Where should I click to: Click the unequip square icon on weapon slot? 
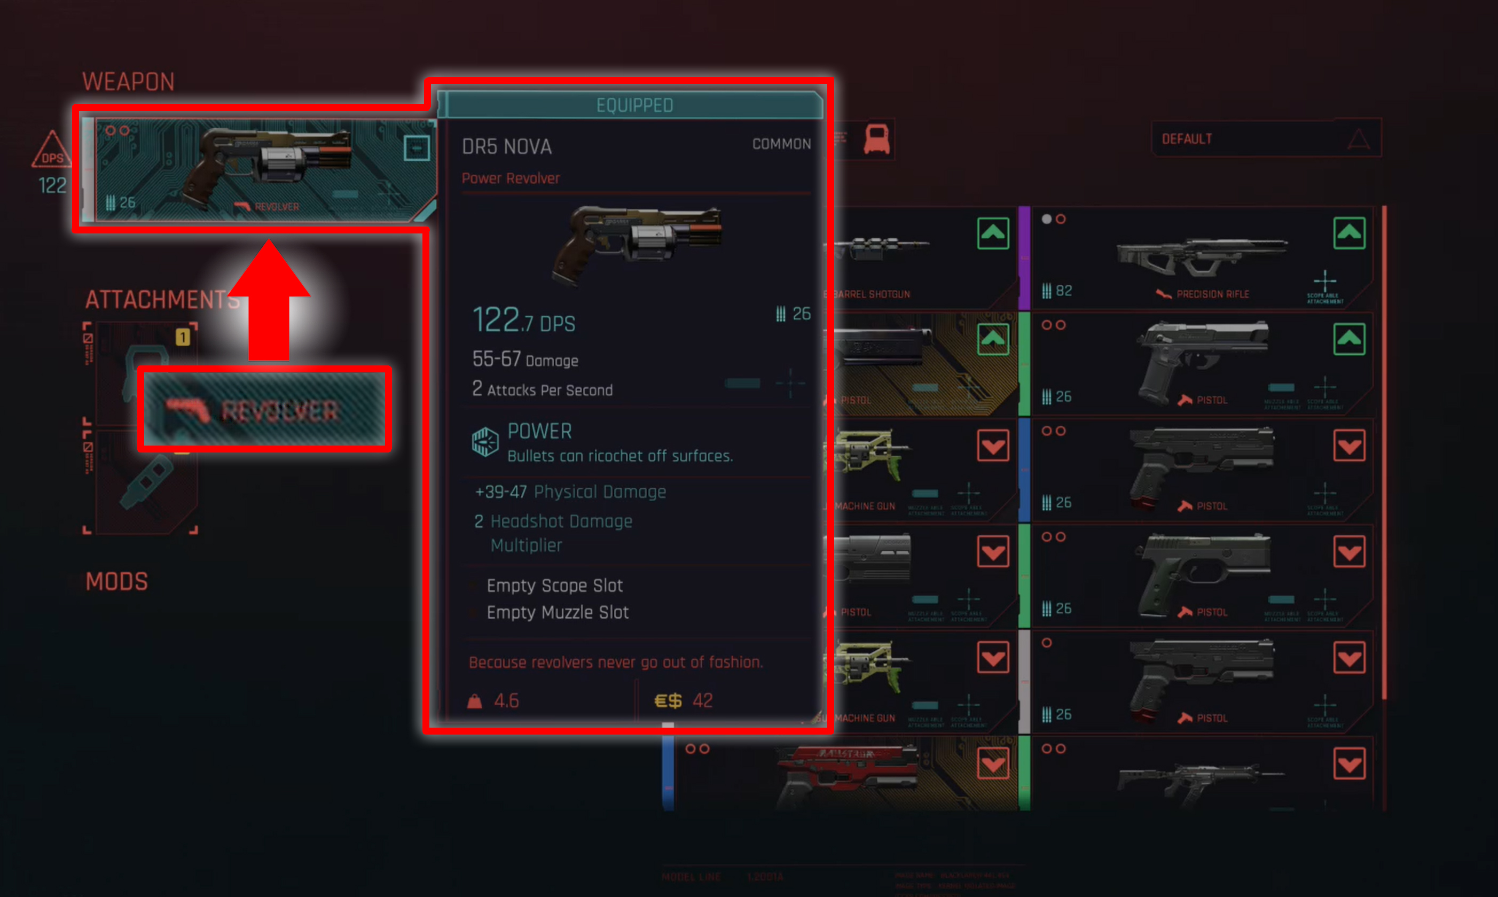pos(417,147)
